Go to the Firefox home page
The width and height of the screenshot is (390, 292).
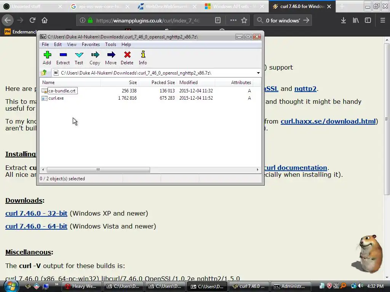pyautogui.click(x=45, y=20)
